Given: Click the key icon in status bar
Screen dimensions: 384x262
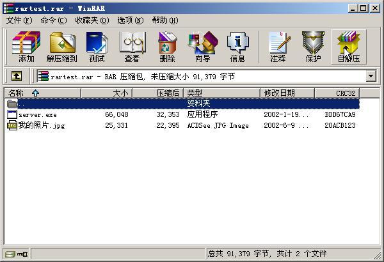Looking at the screenshot, I should coord(22,254).
